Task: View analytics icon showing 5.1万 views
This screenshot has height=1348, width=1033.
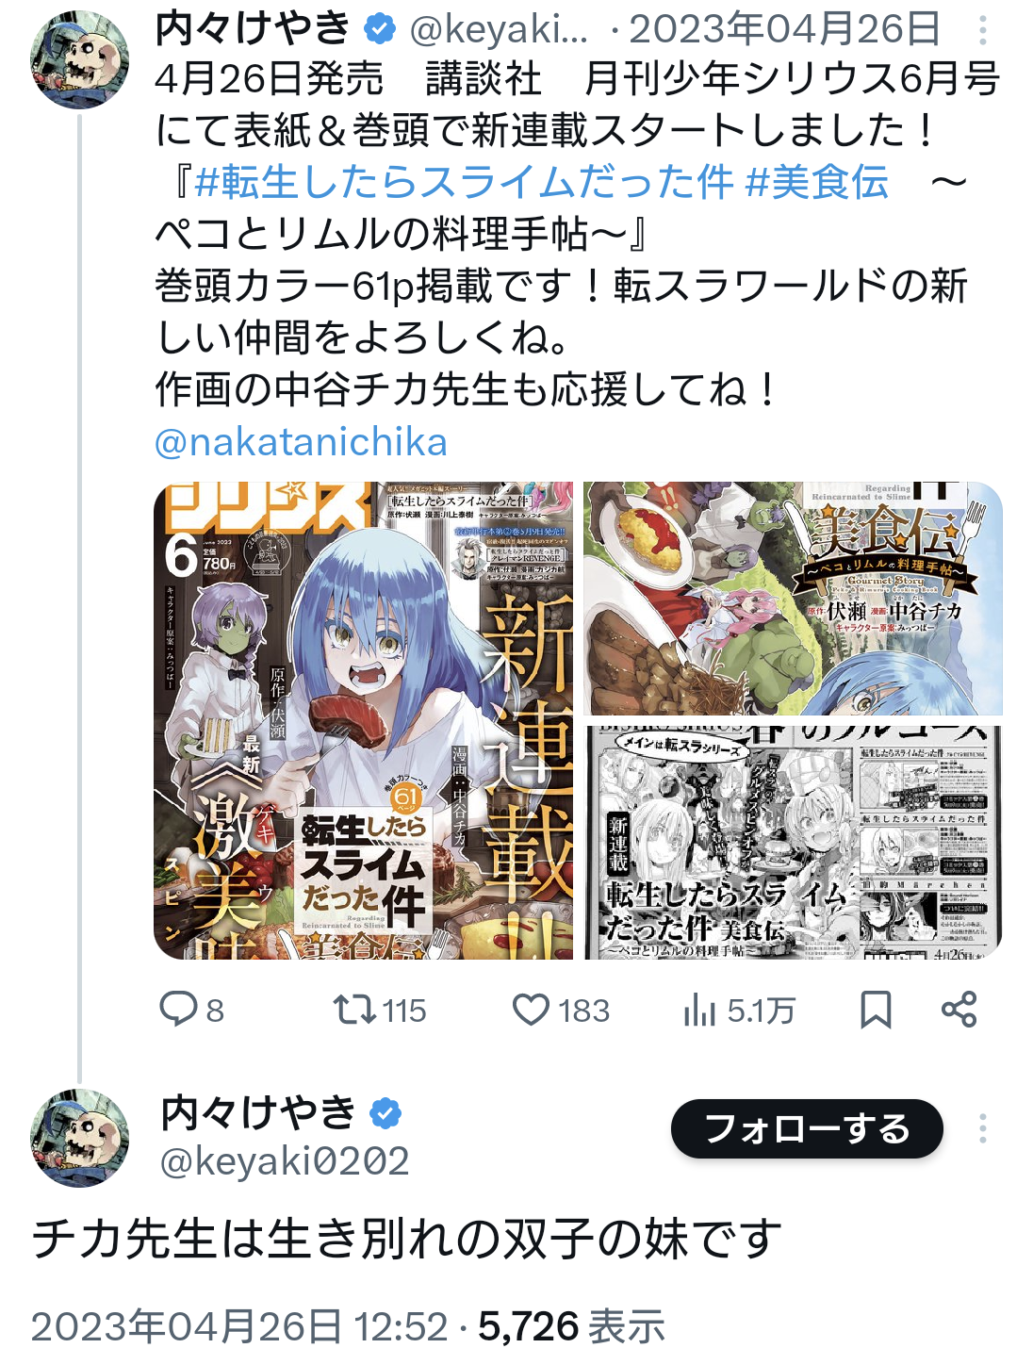Action: click(x=699, y=1011)
